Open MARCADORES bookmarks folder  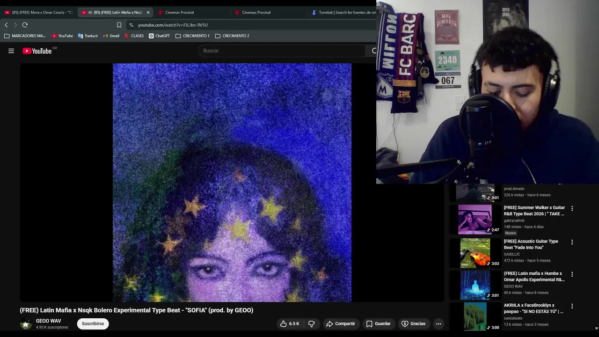point(25,36)
